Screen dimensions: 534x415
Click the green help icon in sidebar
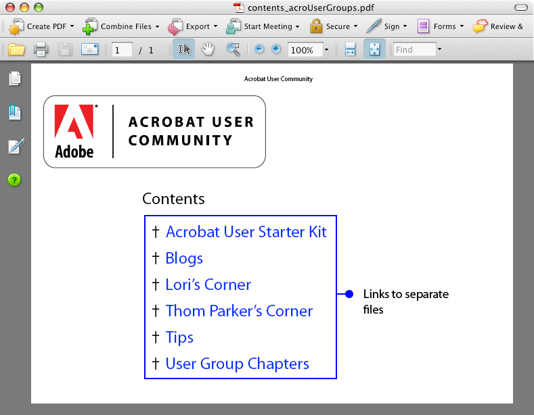[x=14, y=180]
